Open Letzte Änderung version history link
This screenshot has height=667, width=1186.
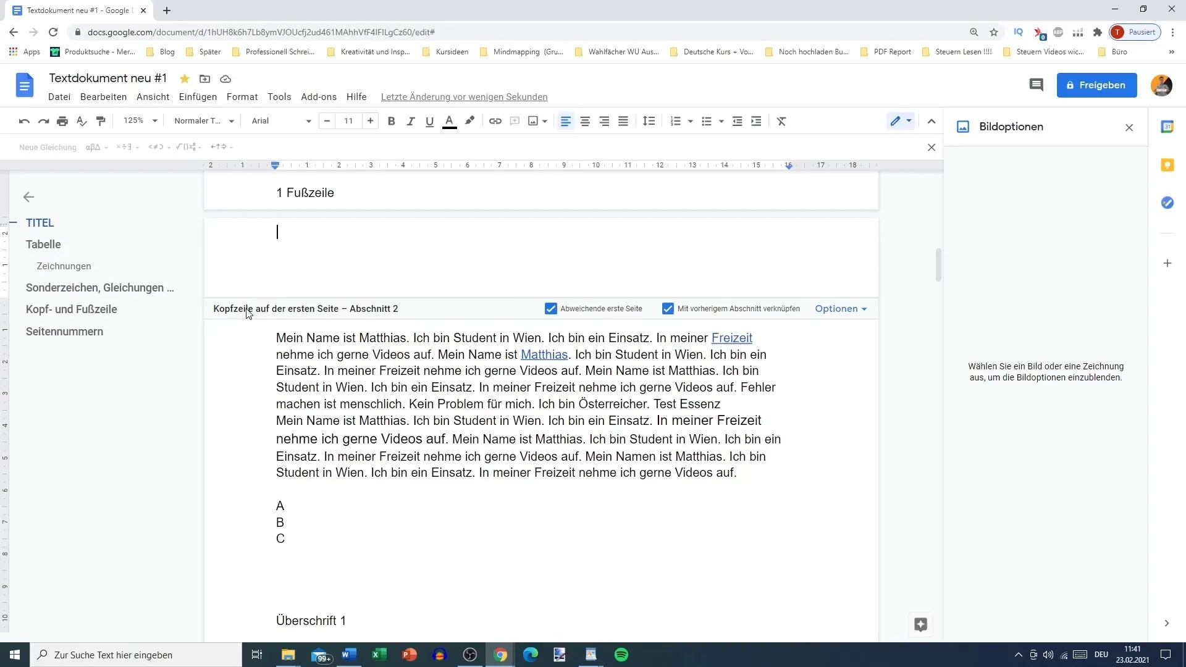click(x=464, y=97)
